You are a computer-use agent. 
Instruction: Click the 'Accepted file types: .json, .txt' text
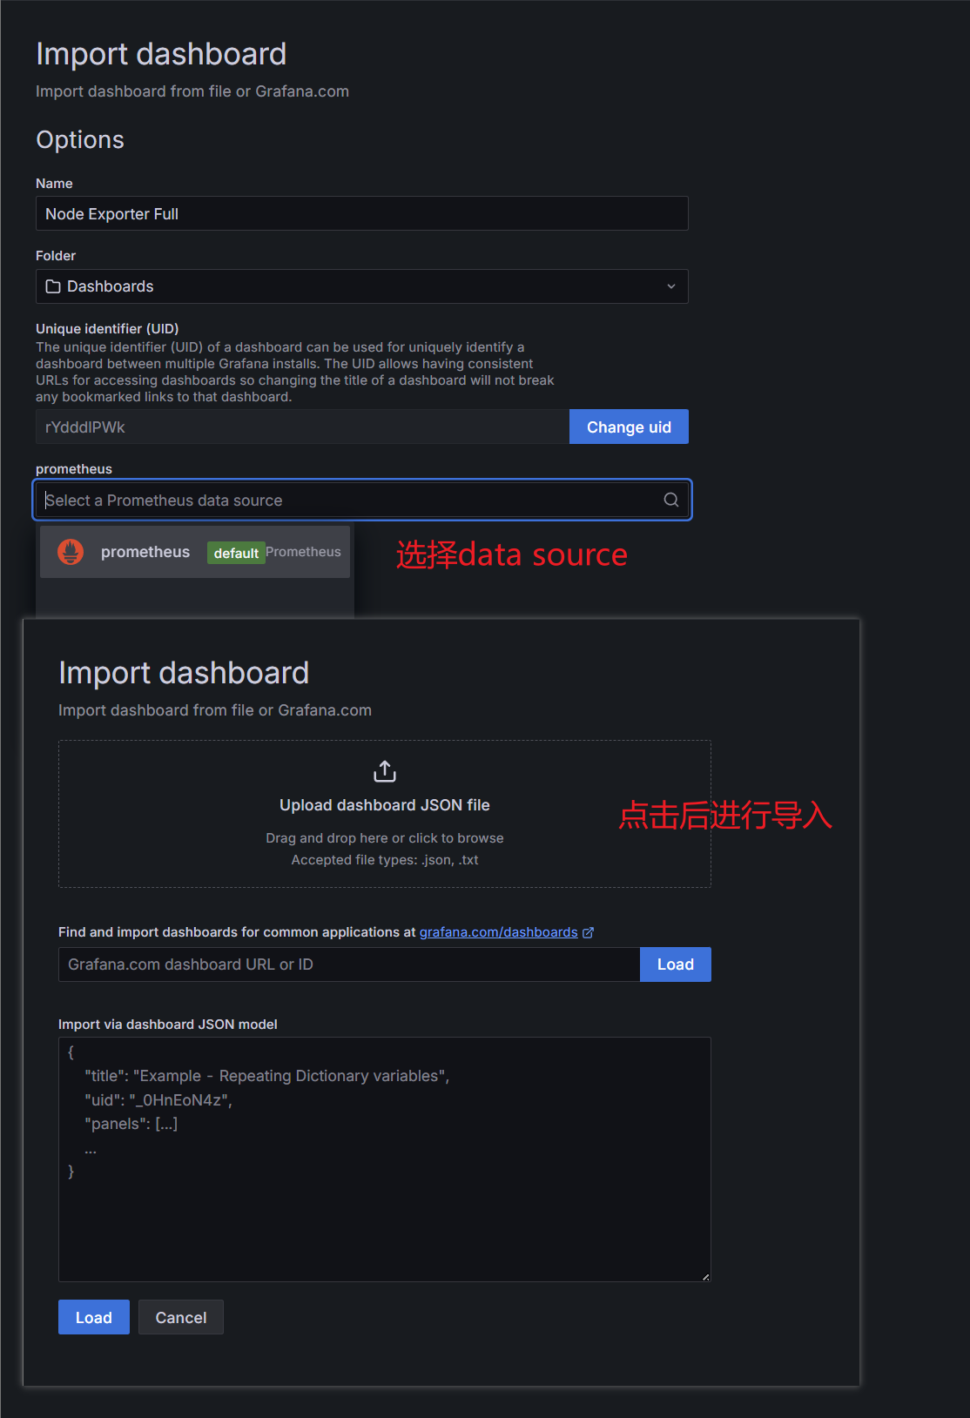click(385, 860)
